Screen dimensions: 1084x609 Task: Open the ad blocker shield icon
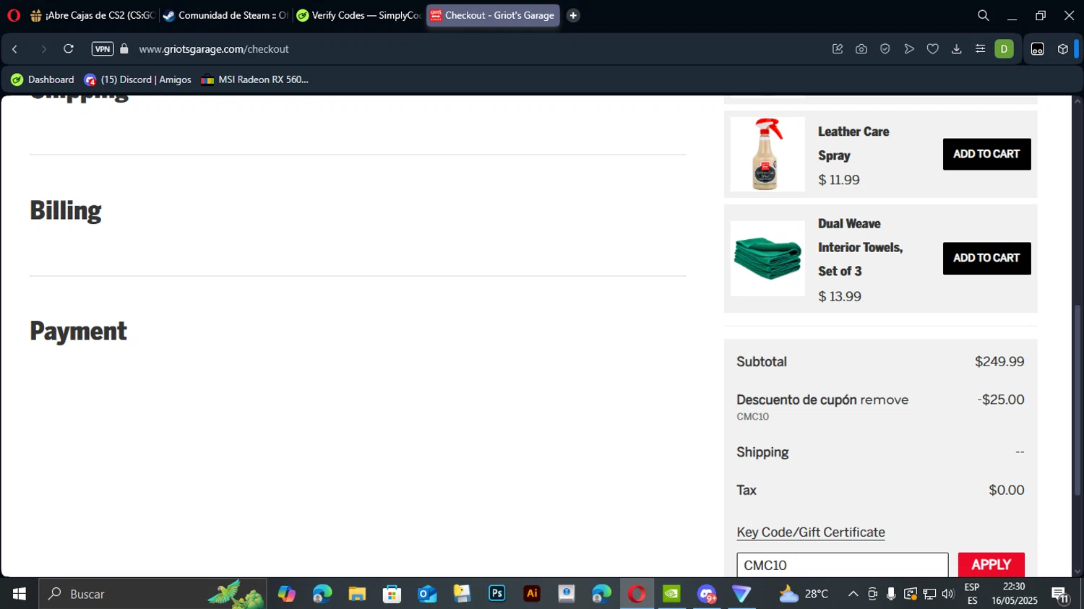[885, 49]
